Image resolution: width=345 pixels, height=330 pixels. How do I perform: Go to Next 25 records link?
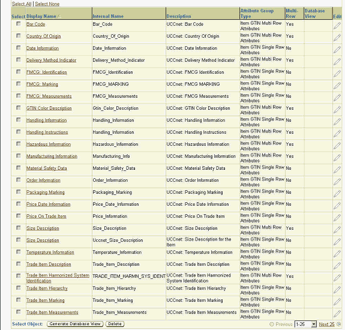[326, 324]
